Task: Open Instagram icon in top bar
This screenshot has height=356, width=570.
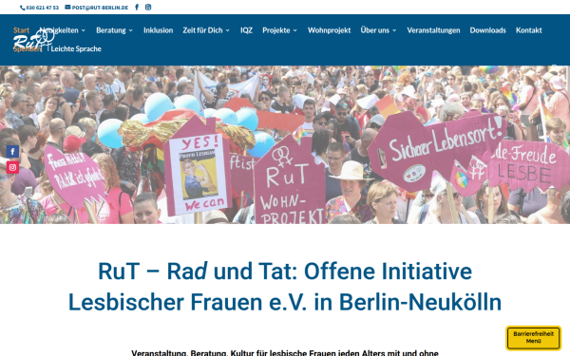Action: (x=148, y=7)
